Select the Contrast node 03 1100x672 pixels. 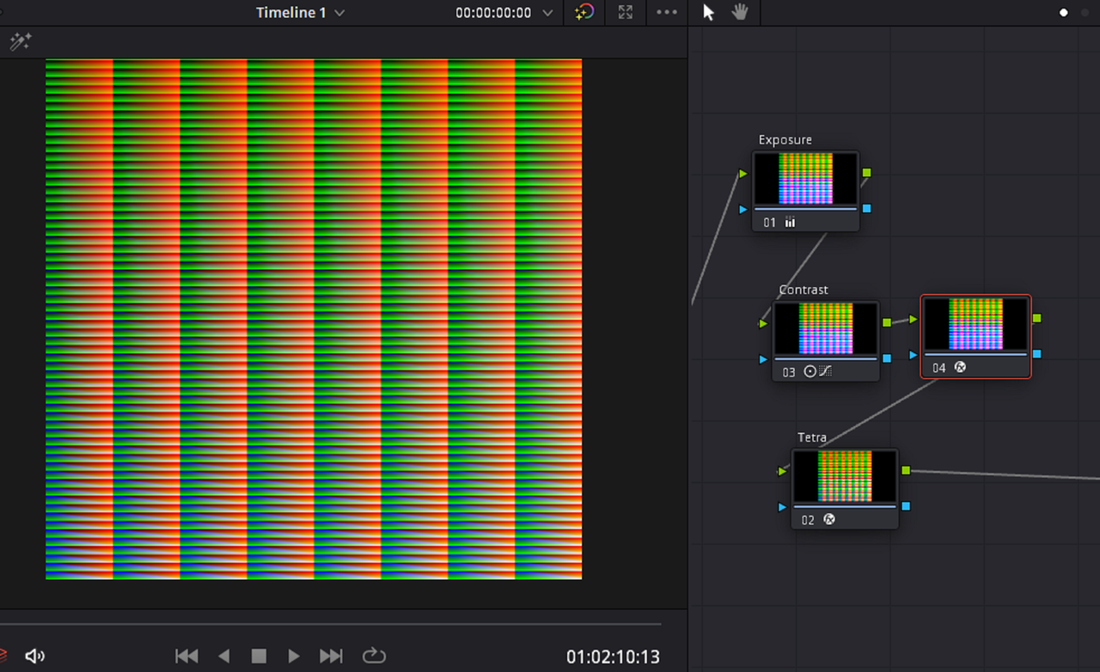pos(826,341)
